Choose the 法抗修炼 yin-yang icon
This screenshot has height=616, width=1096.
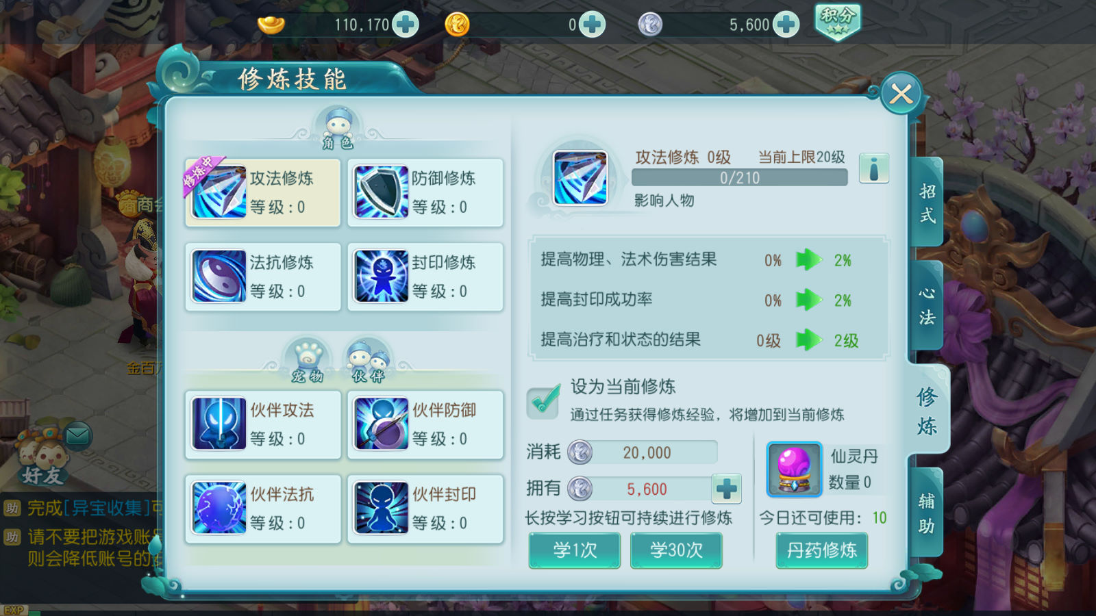(x=219, y=277)
